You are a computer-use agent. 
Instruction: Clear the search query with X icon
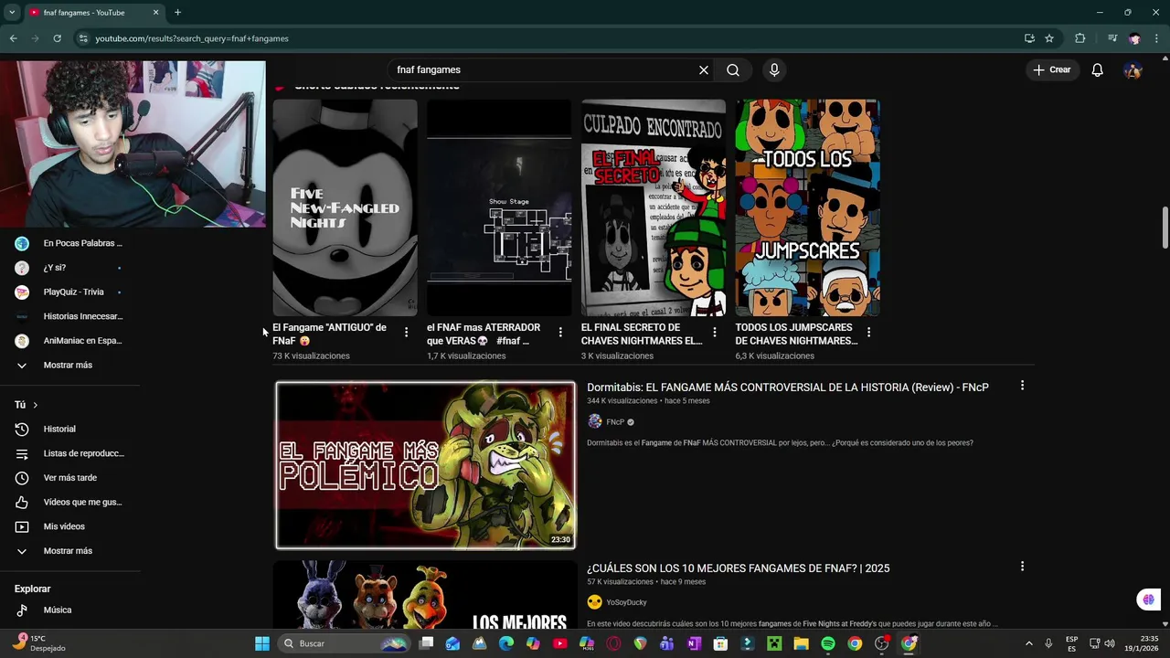704,70
